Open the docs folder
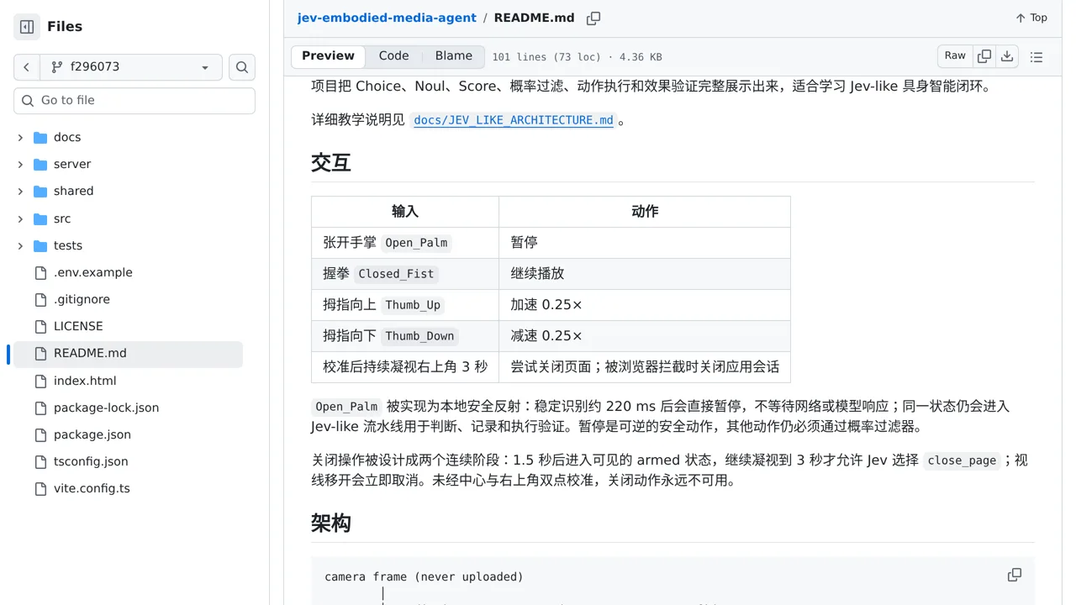The width and height of the screenshot is (1076, 605). pos(67,137)
